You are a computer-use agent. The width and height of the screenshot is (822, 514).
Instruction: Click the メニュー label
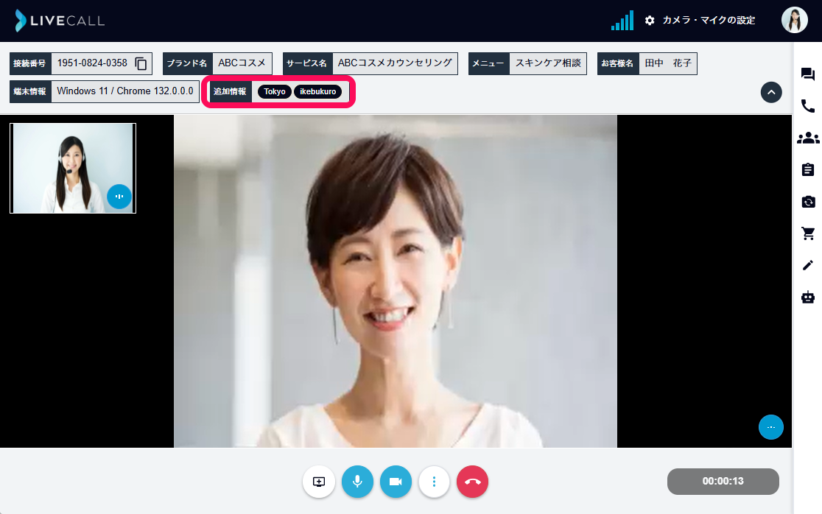[488, 63]
